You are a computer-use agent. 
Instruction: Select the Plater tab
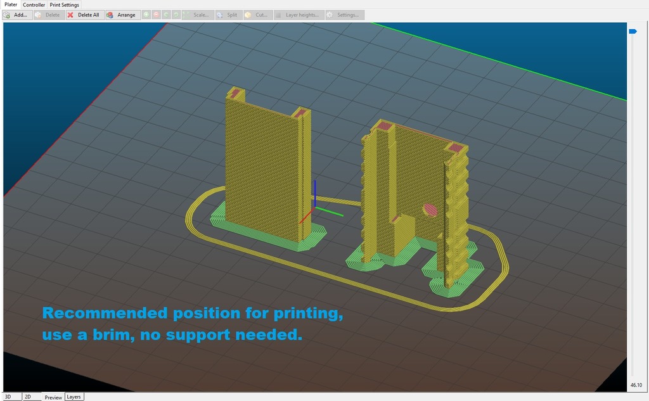[x=11, y=4]
